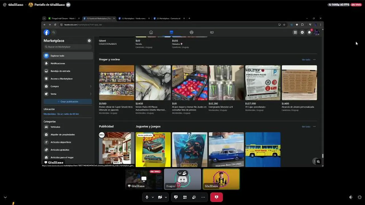The width and height of the screenshot is (365, 205).
Task: Click Ver todo for Hogar y cocina
Action: pyautogui.click(x=306, y=60)
